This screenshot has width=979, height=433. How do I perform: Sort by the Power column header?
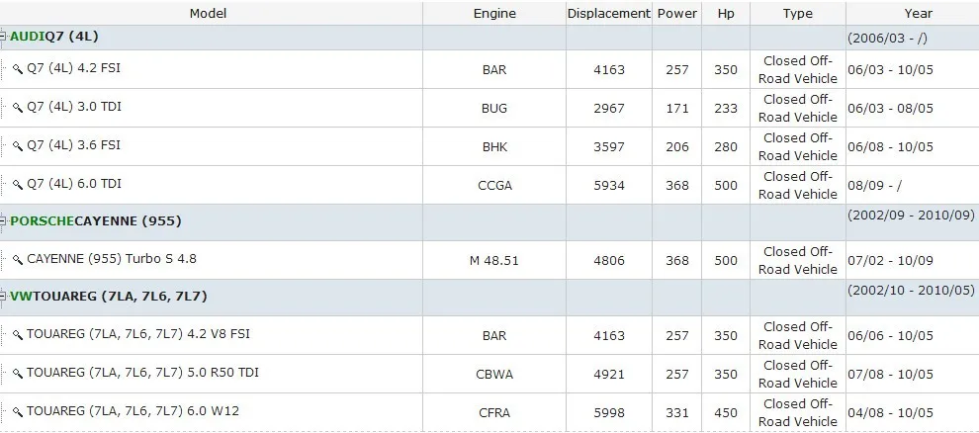tap(676, 13)
